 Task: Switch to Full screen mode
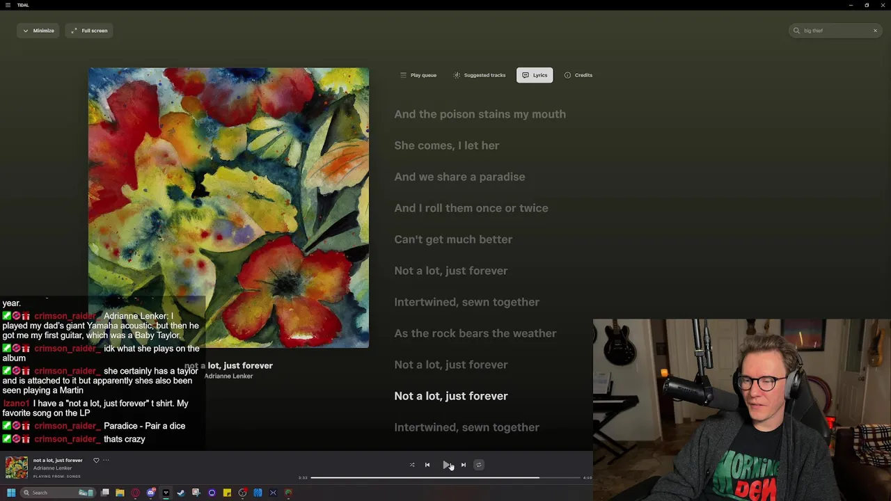(89, 31)
